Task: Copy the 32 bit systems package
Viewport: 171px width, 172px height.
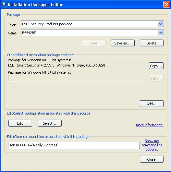Action: click(x=156, y=66)
